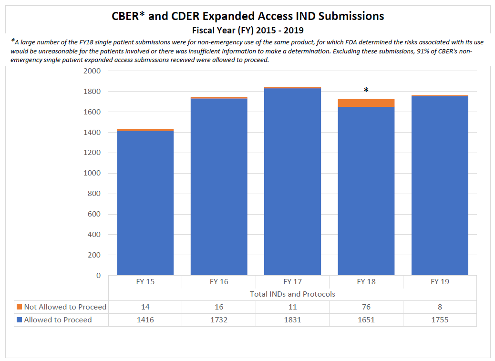The height and width of the screenshot is (361, 495).
Task: Click the blue Allowed to Proceed legend swatch
Action: point(19,320)
